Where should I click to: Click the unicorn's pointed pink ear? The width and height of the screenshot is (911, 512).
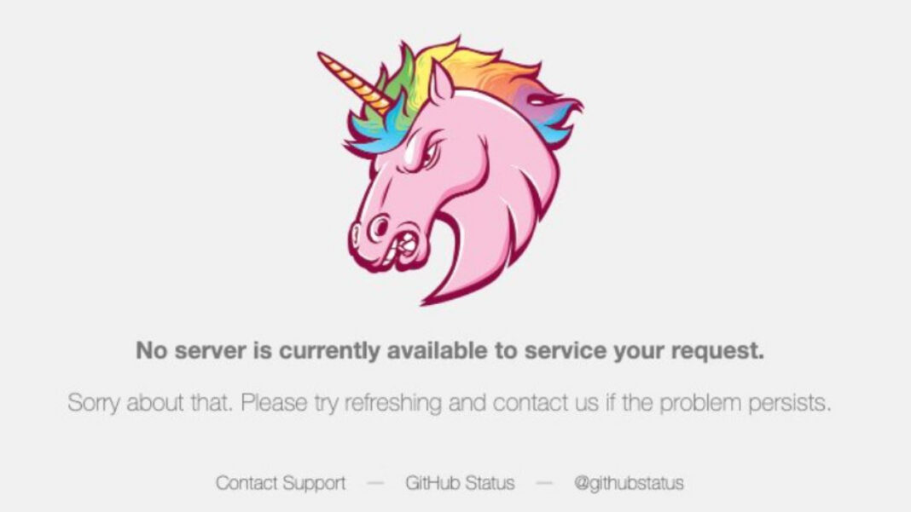pos(440,83)
